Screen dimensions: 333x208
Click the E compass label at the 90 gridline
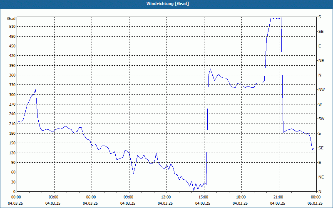click(320, 163)
